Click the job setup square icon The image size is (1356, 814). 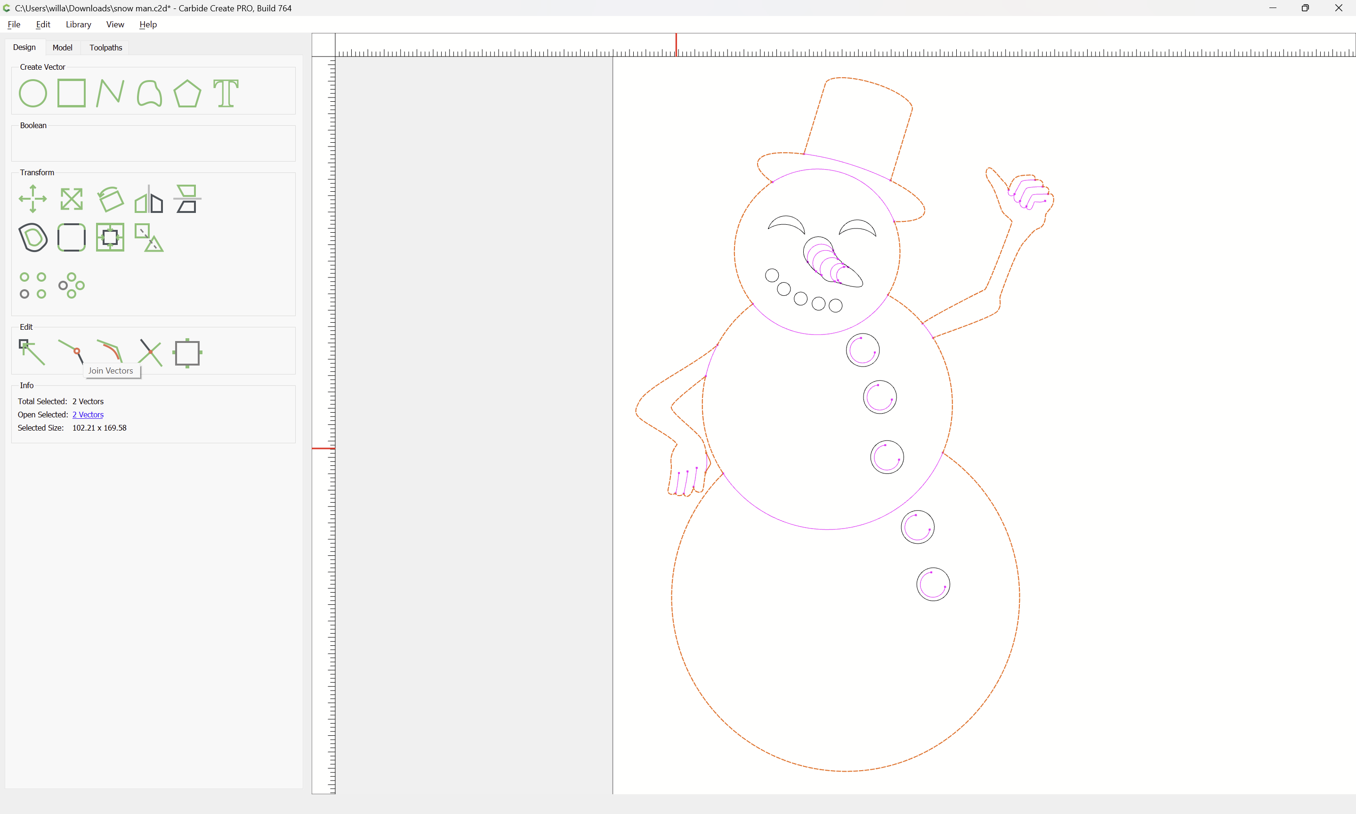[187, 353]
